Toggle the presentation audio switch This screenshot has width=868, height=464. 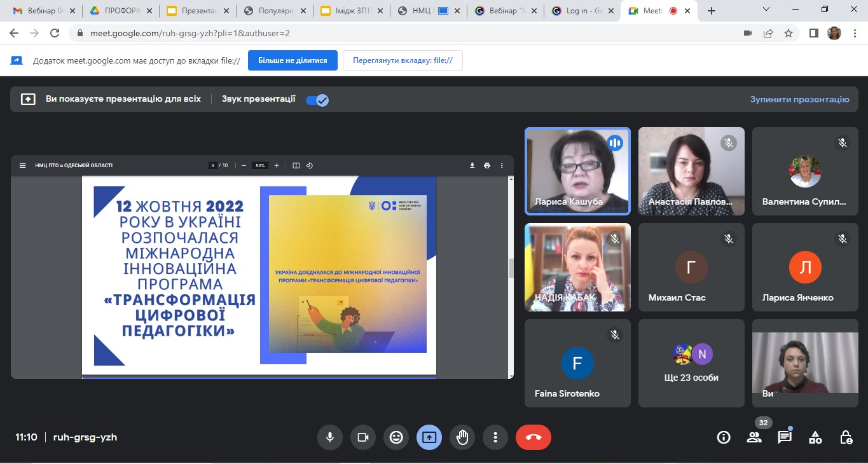click(x=317, y=100)
